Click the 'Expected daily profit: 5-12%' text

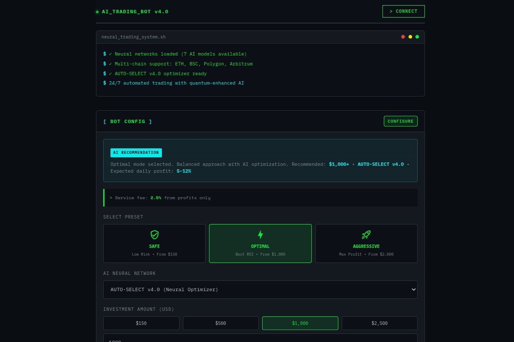coord(151,171)
